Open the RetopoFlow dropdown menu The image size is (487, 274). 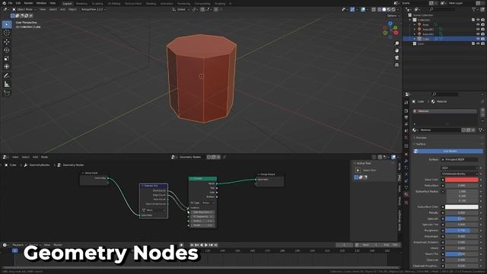click(93, 10)
